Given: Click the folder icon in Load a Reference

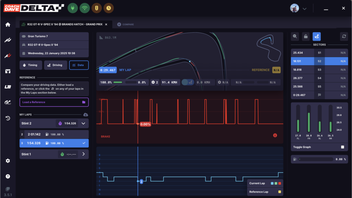Looking at the screenshot, I should [x=84, y=102].
